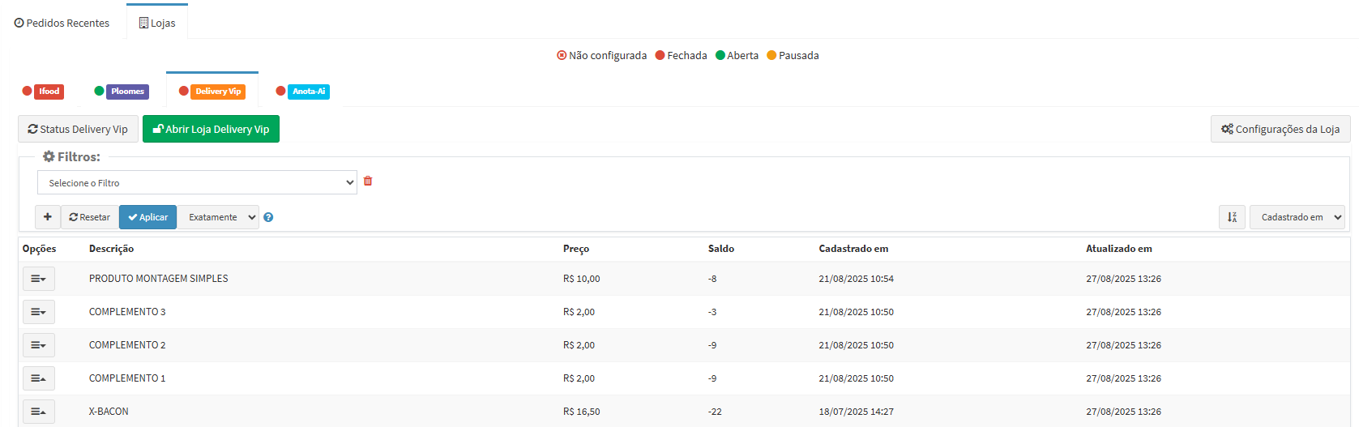Click the blue help question mark icon
Viewport: 1359px width, 427px height.
[x=268, y=217]
